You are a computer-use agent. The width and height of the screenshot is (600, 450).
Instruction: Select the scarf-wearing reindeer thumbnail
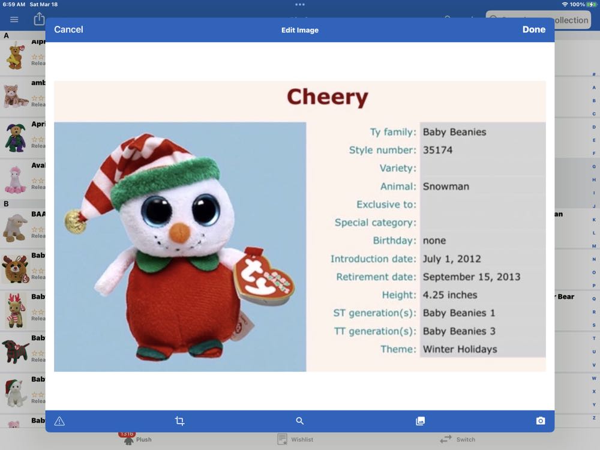(x=16, y=310)
